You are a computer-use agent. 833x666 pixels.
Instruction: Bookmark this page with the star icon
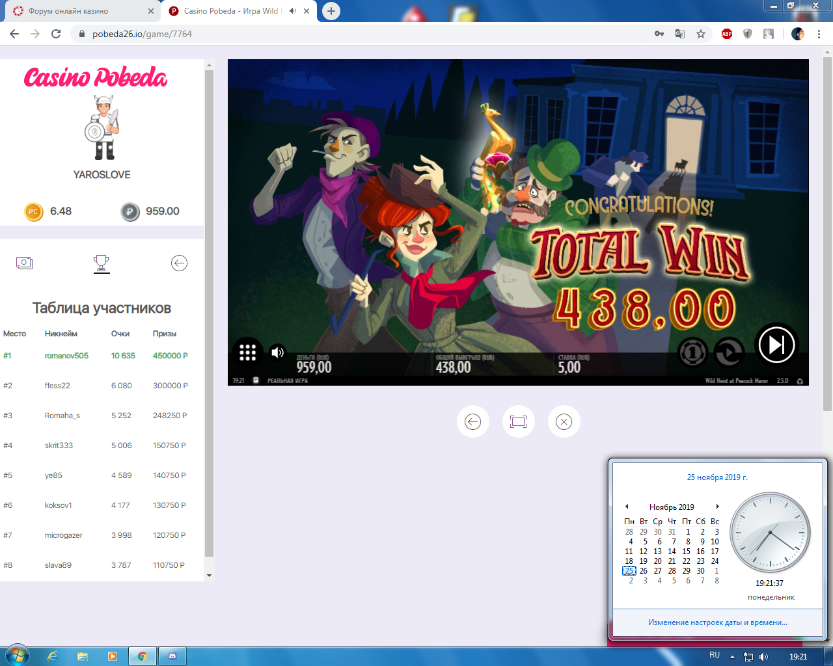pyautogui.click(x=701, y=34)
